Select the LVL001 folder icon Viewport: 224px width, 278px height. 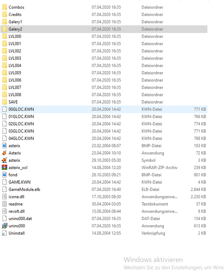(x=5, y=44)
